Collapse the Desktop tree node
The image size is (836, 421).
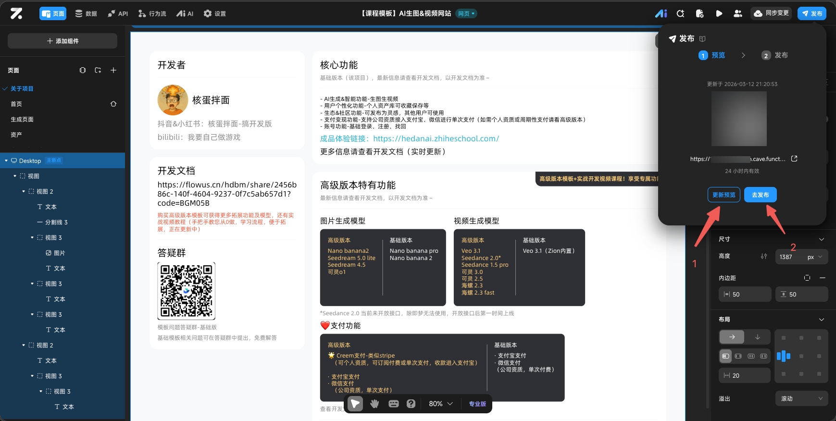coord(6,161)
